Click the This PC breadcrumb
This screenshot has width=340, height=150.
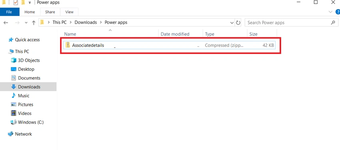pyautogui.click(x=60, y=22)
